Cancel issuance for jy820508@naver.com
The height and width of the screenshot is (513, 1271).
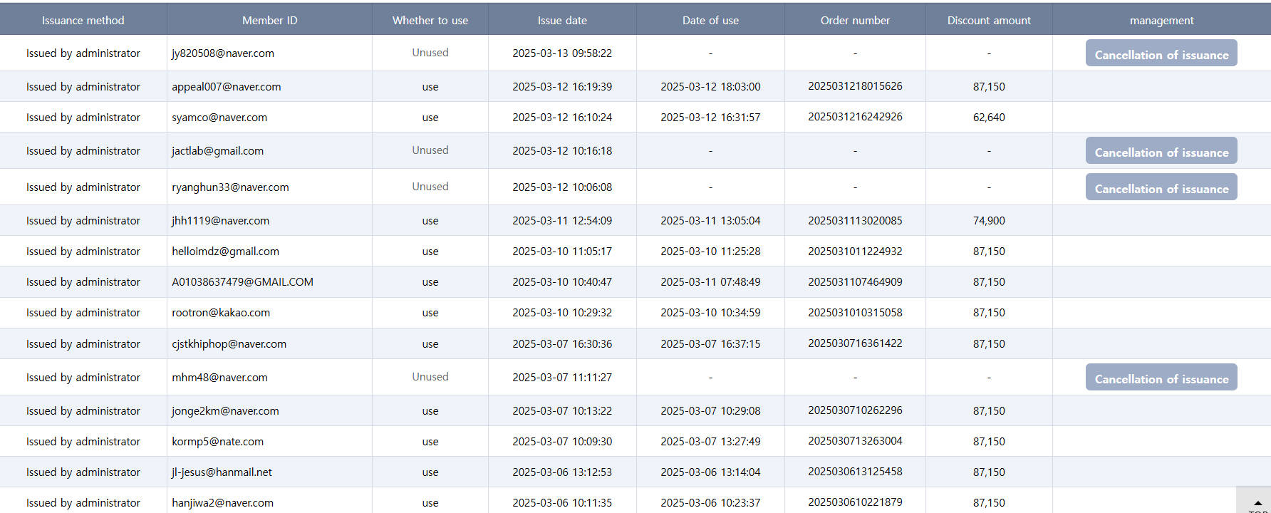pyautogui.click(x=1161, y=54)
